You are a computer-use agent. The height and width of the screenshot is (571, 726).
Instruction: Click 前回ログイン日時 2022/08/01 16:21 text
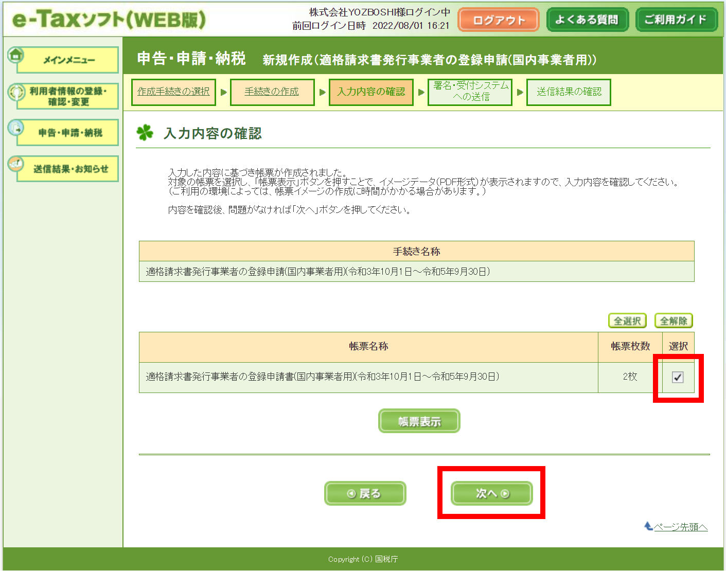[371, 26]
